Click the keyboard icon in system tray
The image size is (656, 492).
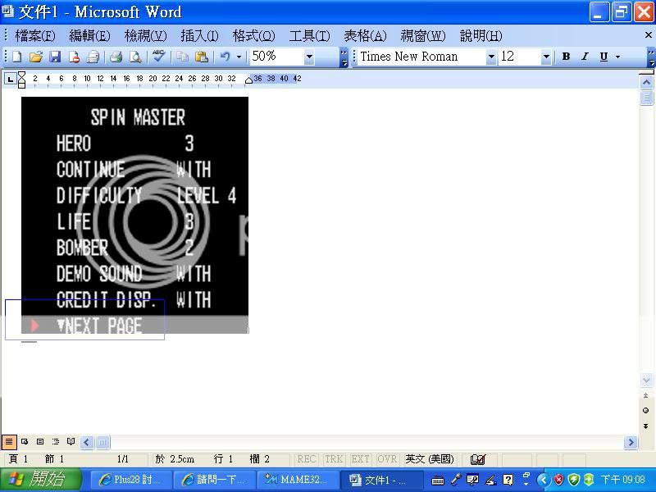(438, 481)
